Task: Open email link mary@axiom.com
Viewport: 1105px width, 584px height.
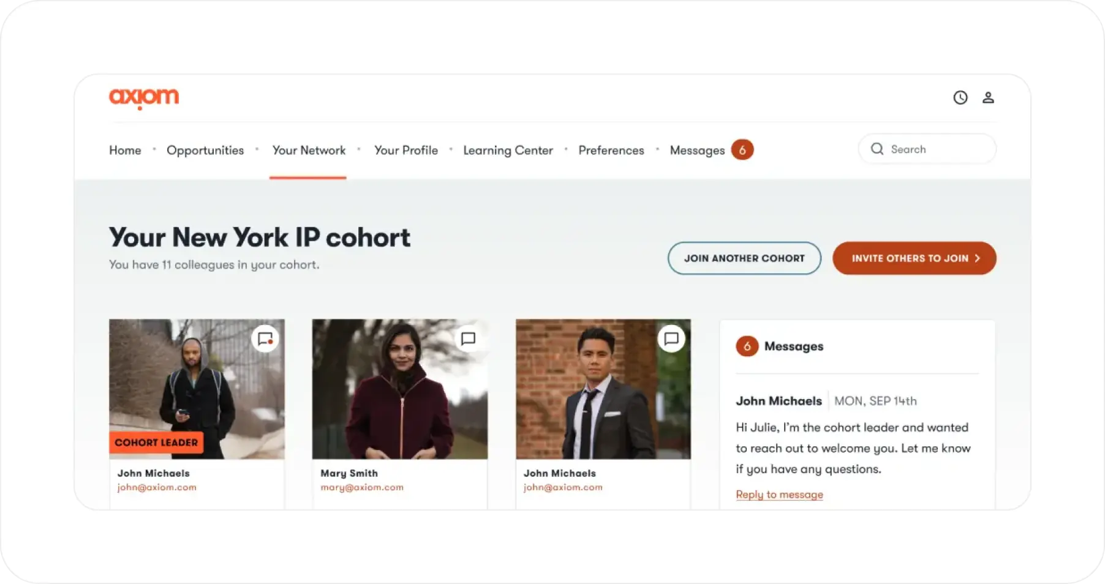Action: click(x=362, y=487)
